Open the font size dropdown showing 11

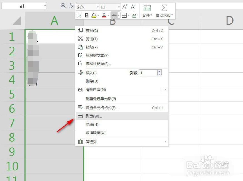pos(118,6)
